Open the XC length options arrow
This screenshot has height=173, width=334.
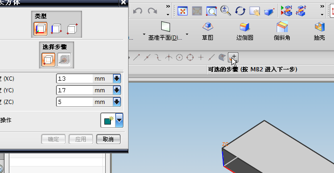(x=117, y=78)
